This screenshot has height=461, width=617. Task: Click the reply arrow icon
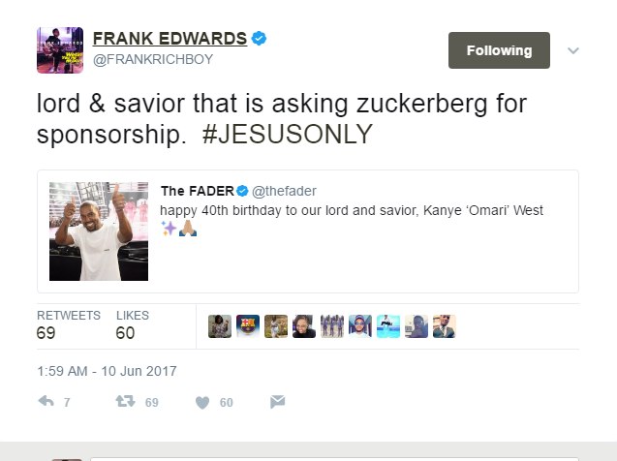(x=46, y=401)
